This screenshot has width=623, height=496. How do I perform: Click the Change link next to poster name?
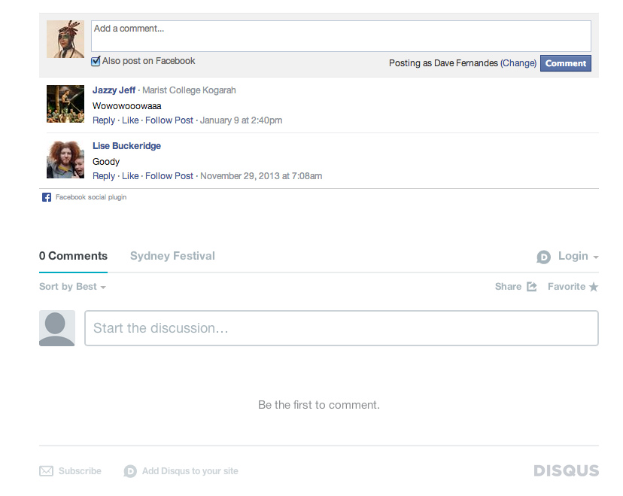point(518,63)
